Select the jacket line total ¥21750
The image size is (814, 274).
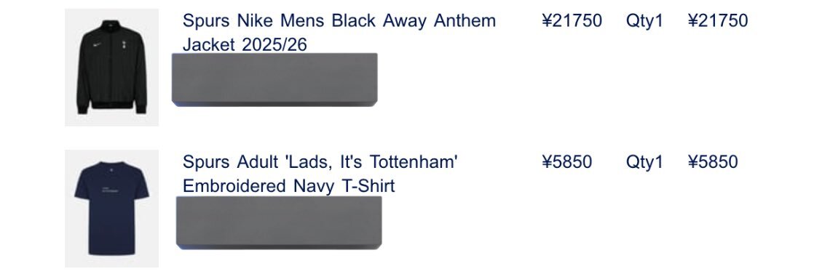(717, 21)
